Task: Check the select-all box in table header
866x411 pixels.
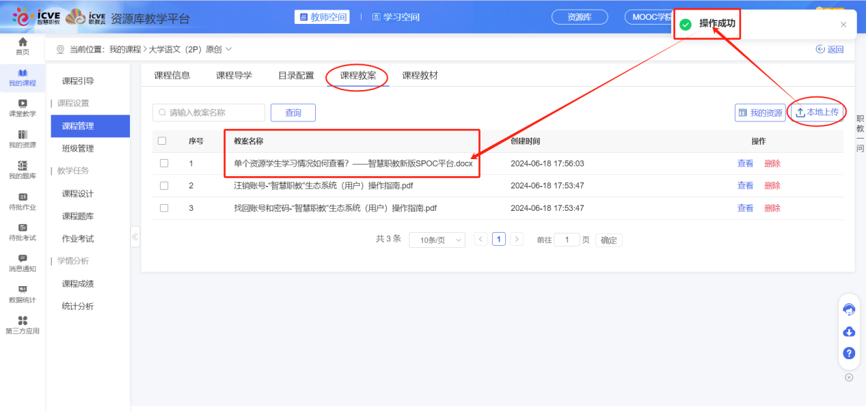Action: coord(164,140)
